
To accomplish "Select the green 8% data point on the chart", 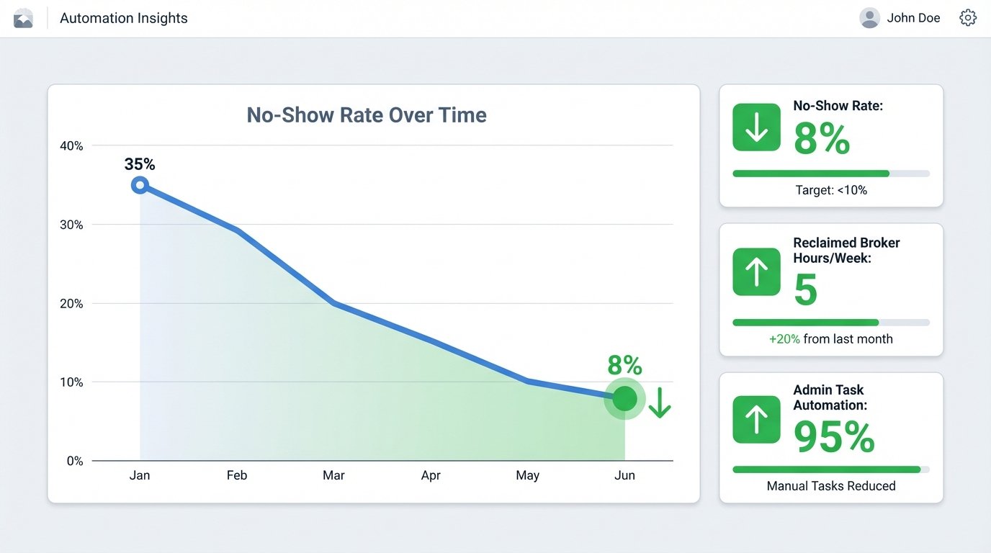I will pos(624,398).
